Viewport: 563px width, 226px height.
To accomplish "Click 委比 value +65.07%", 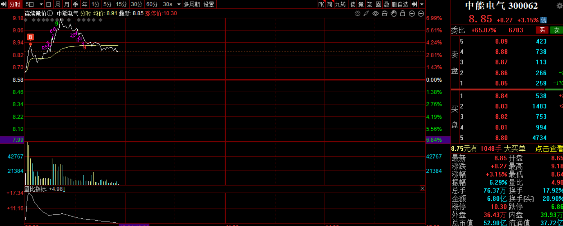I will 484,30.
